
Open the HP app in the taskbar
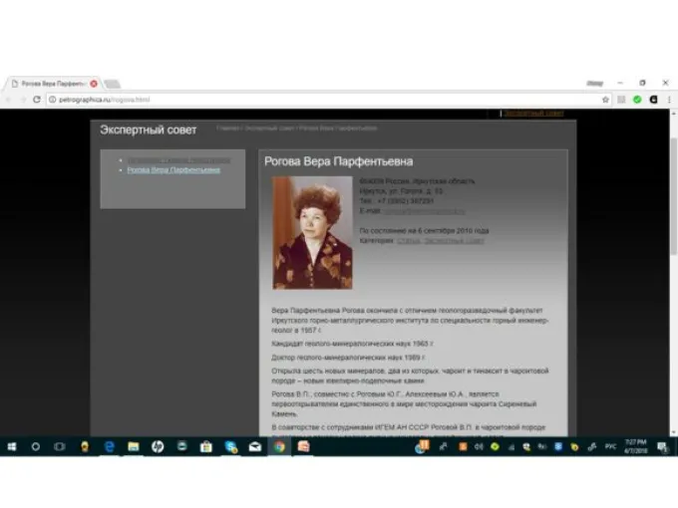[158, 447]
